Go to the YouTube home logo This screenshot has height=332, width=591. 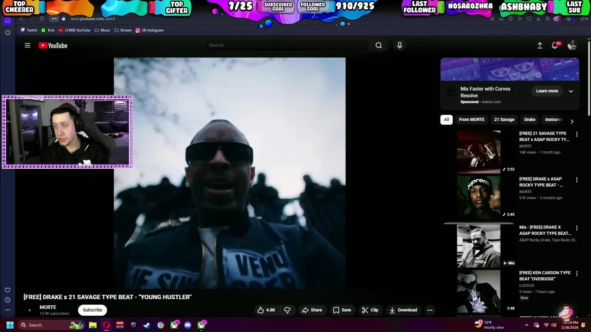tap(53, 45)
